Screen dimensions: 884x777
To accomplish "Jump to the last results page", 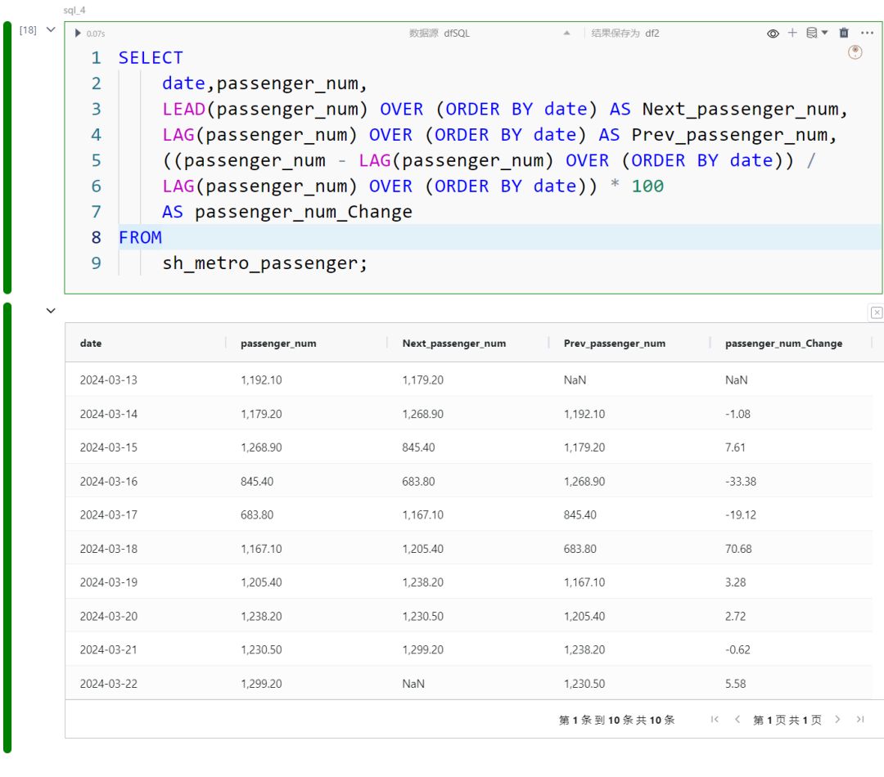I will (x=860, y=720).
